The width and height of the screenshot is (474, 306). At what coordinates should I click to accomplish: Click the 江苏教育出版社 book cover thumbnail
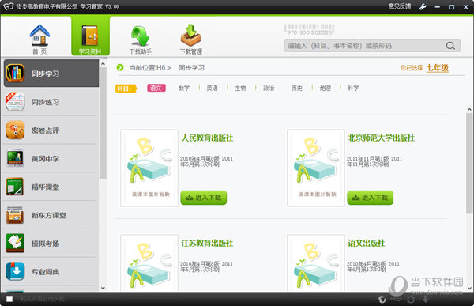[x=149, y=263]
